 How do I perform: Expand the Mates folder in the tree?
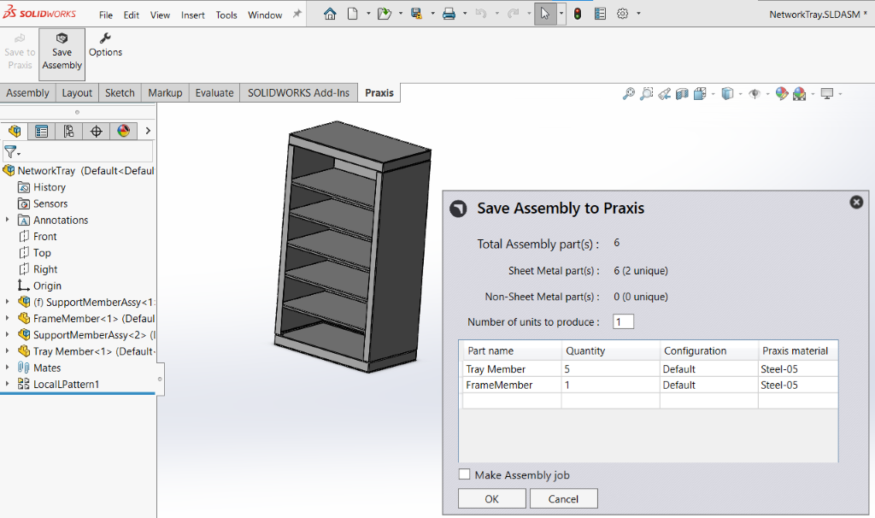point(8,368)
